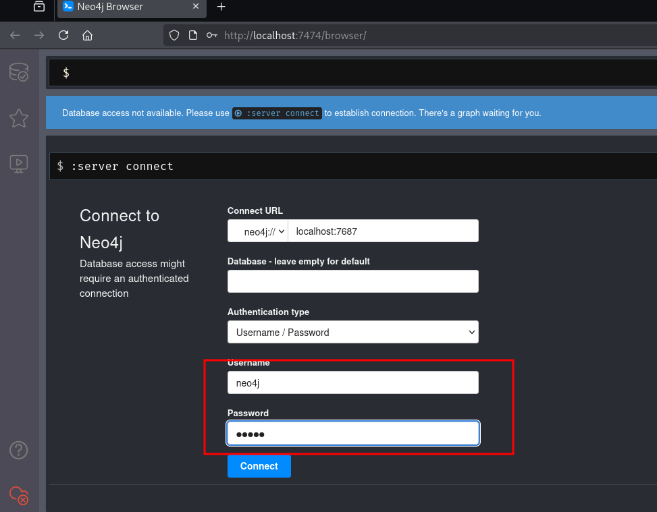The height and width of the screenshot is (512, 657).
Task: Click the 'Database - leave empty for default' label
Action: (x=298, y=261)
